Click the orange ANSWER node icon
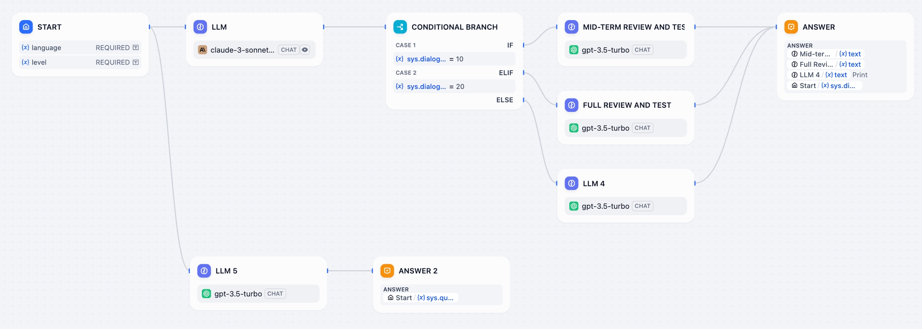 (791, 27)
